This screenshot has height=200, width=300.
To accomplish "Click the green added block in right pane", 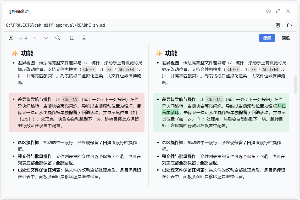I will 221,112.
